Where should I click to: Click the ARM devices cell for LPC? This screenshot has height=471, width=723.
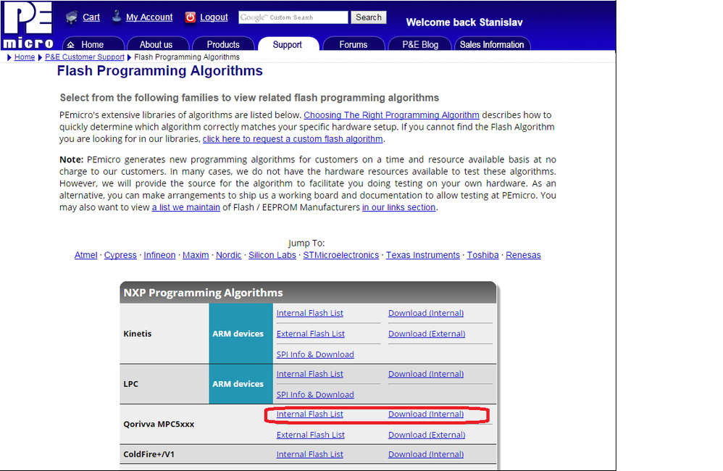point(241,384)
